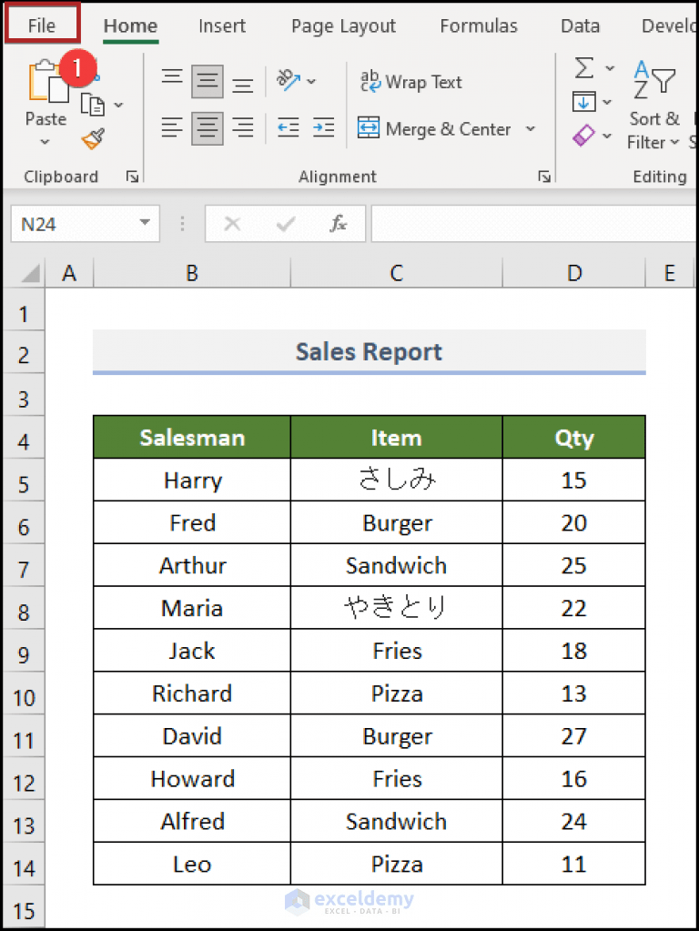Toggle Merge & Center for selected cells
This screenshot has width=699, height=931.
pos(435,129)
